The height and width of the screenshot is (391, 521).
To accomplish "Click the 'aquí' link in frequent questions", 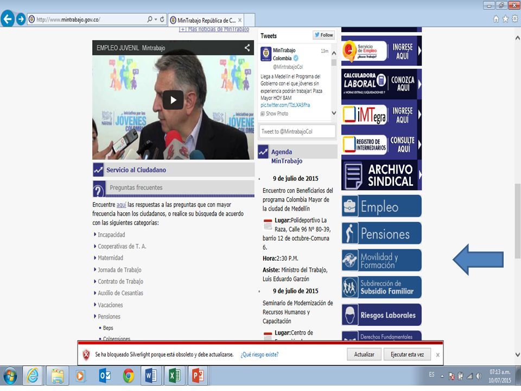I will [121, 205].
